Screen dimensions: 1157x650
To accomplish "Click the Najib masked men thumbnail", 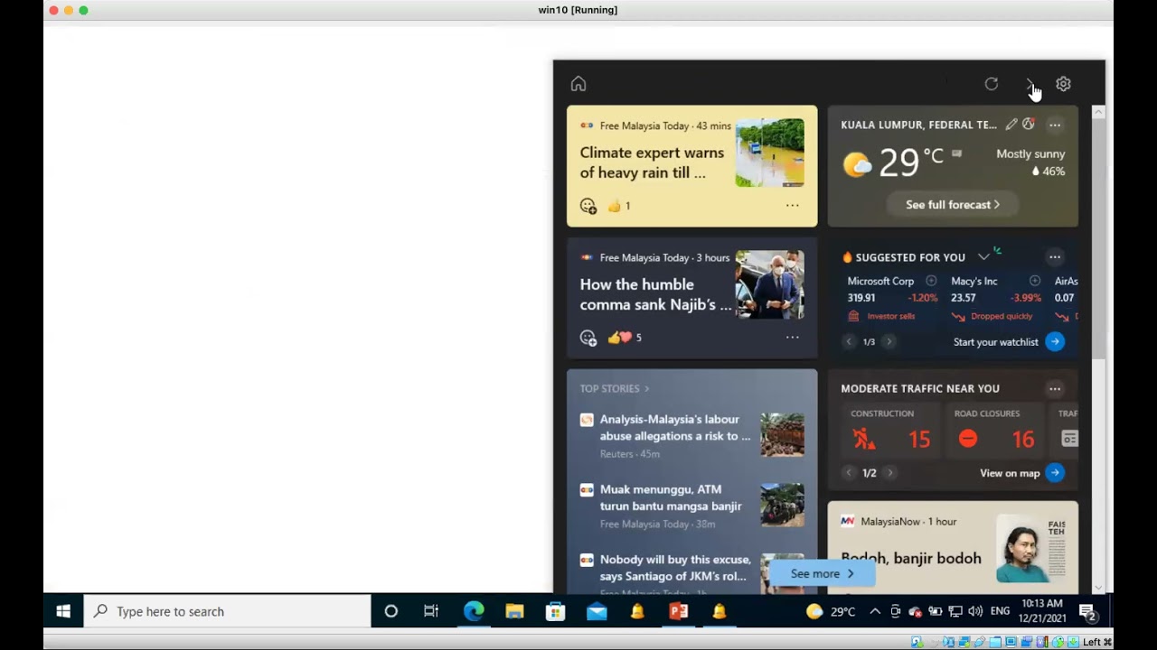I will [770, 284].
